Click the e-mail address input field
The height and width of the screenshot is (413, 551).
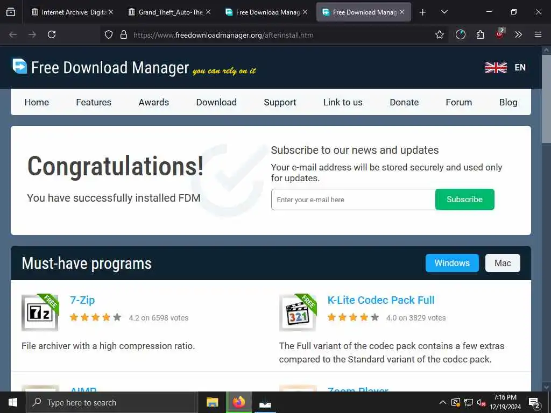coord(353,200)
